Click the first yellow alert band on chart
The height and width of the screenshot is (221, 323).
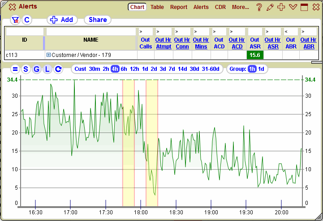click(x=129, y=143)
